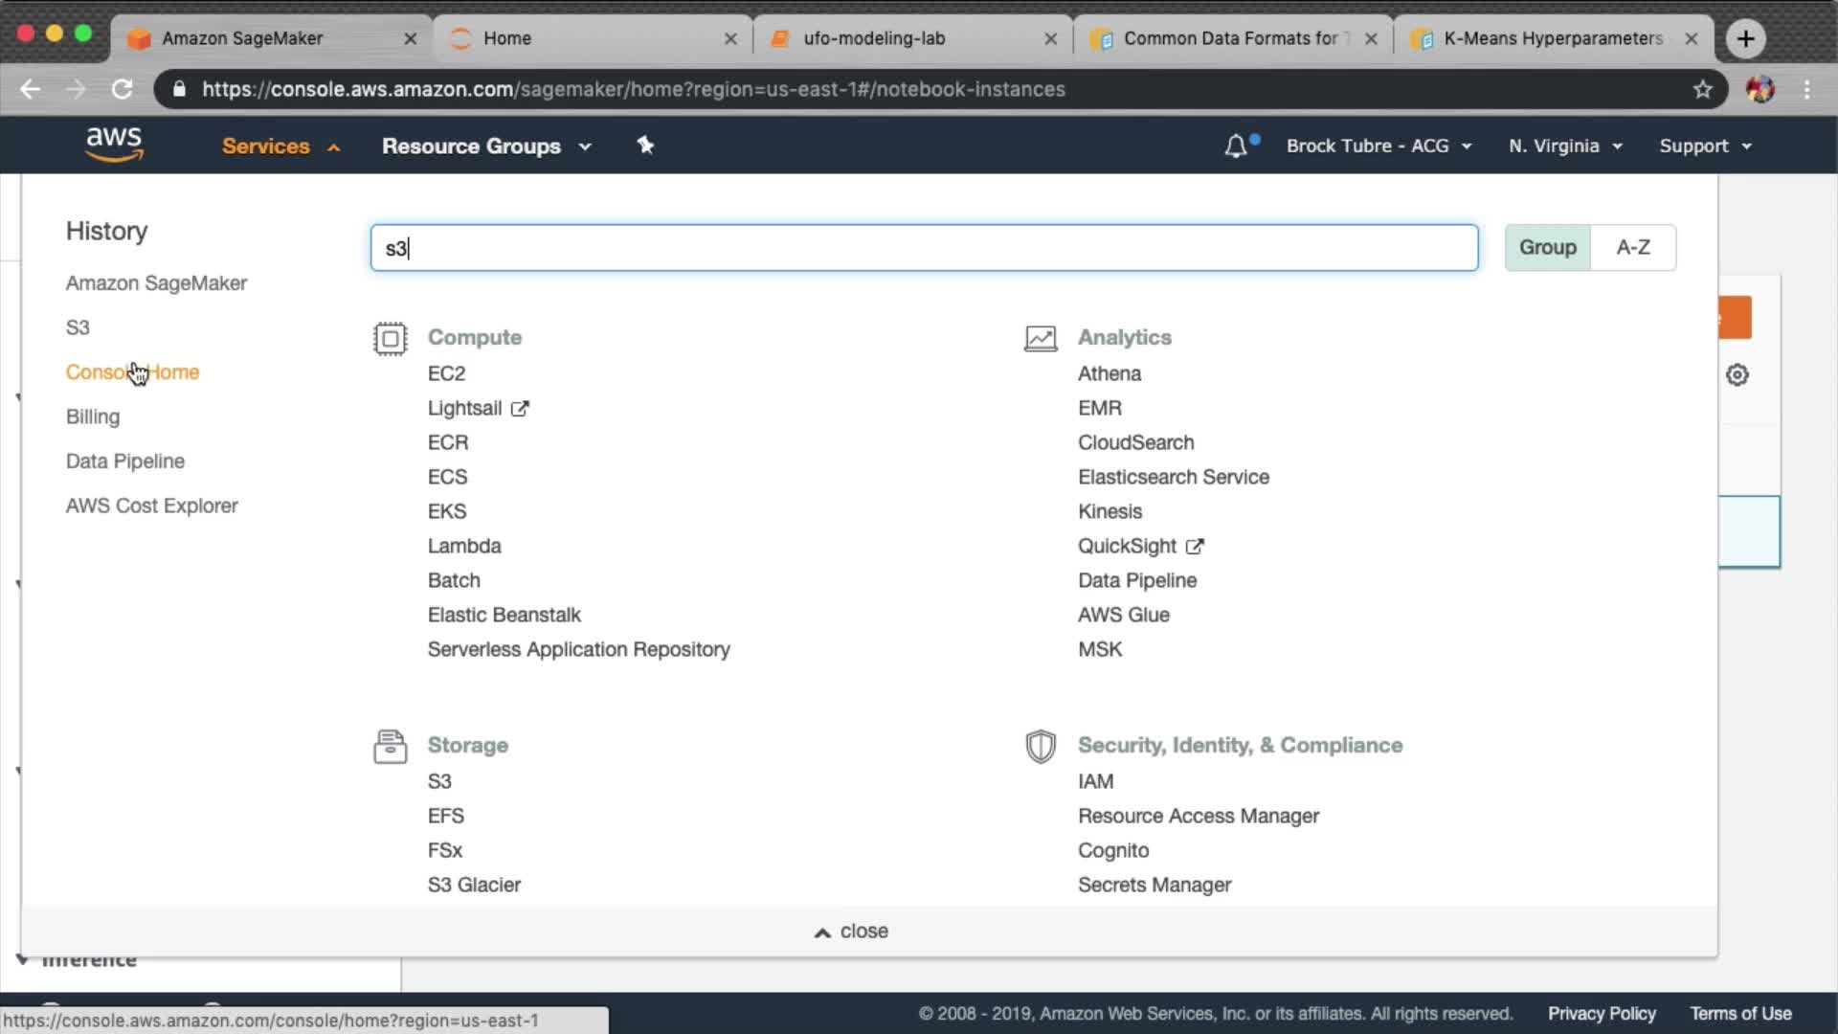Bookmark page with the star icon
The height and width of the screenshot is (1034, 1838).
pos(1702,89)
